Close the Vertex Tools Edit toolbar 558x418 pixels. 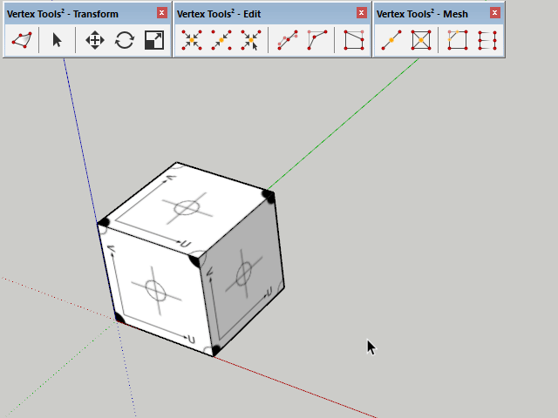[x=361, y=13]
